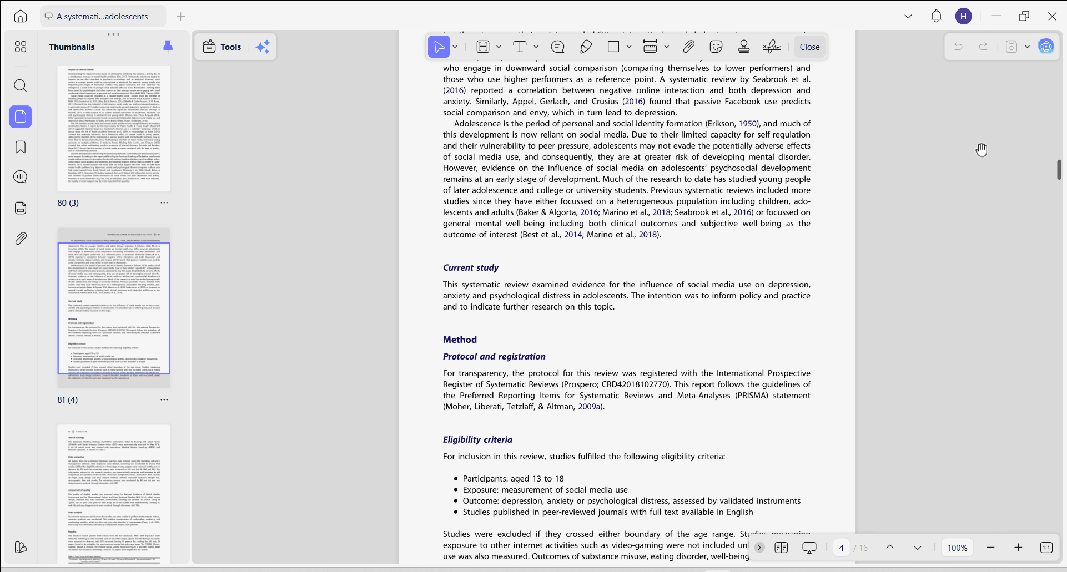Select the pencil drawing tool
This screenshot has width=1067, height=572.
coord(586,47)
